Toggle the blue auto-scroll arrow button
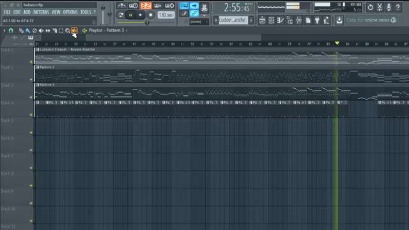This screenshot has height=230, width=409. pos(194,6)
